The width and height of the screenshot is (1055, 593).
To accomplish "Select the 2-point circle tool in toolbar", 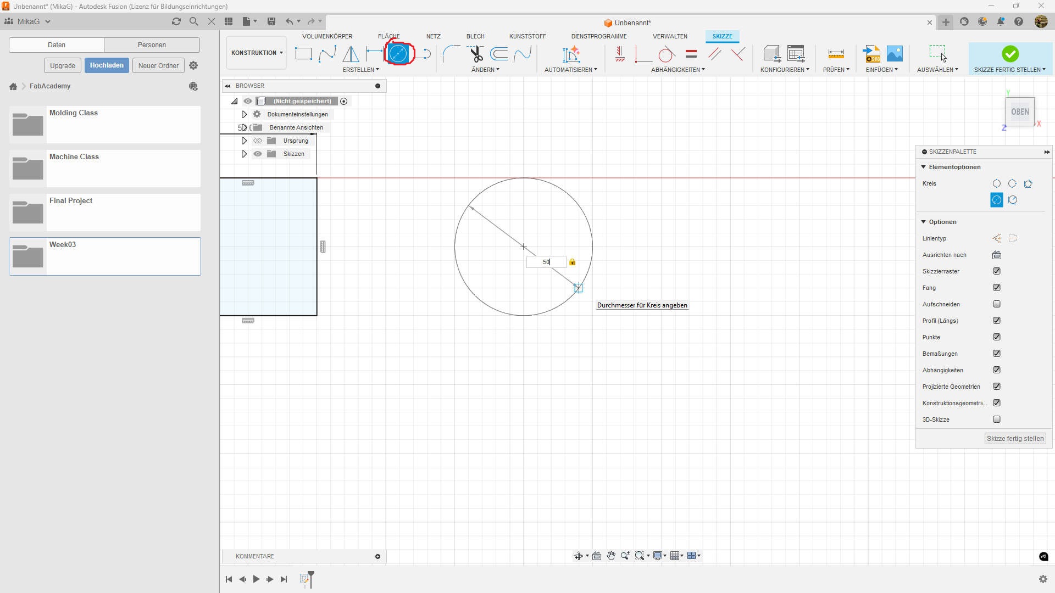I will click(x=398, y=53).
